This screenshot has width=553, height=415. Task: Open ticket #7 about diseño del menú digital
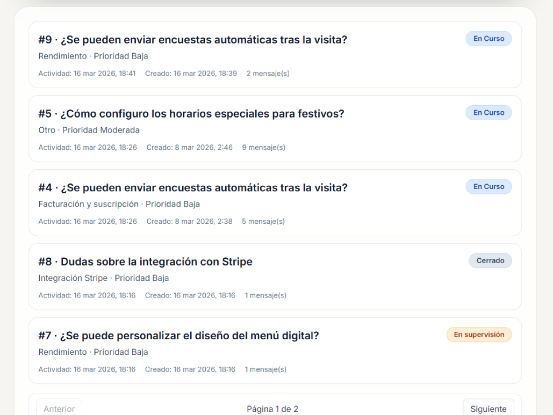(x=178, y=335)
